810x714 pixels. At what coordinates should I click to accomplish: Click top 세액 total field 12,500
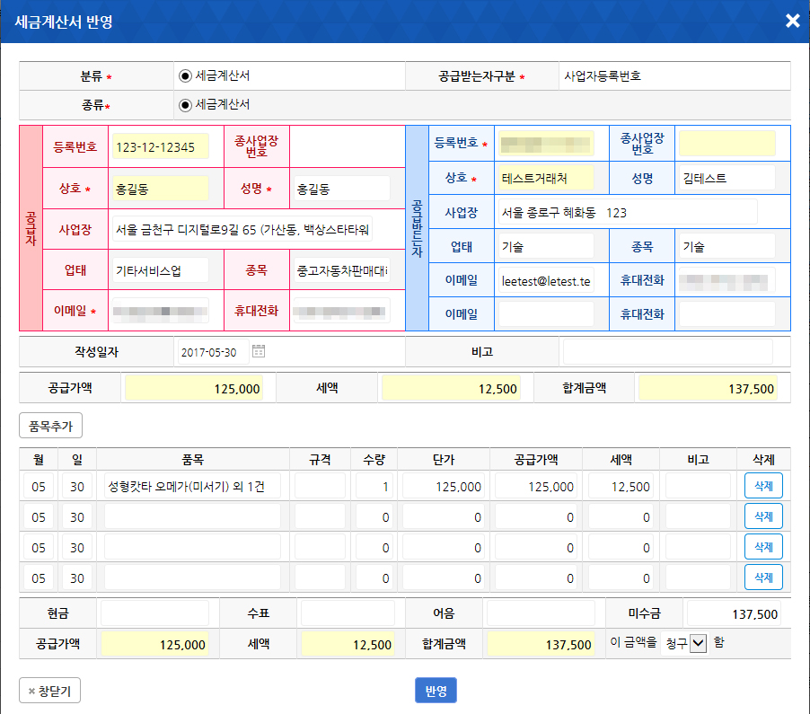[x=451, y=388]
